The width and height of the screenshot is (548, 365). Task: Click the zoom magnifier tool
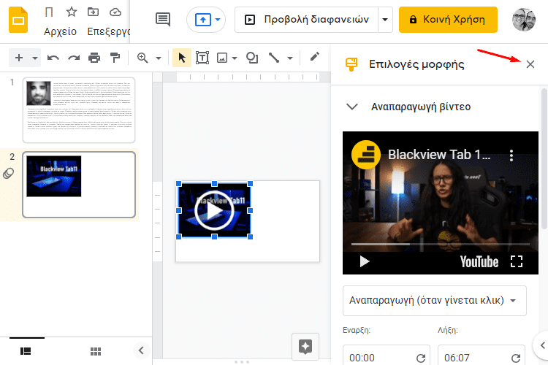[142, 58]
